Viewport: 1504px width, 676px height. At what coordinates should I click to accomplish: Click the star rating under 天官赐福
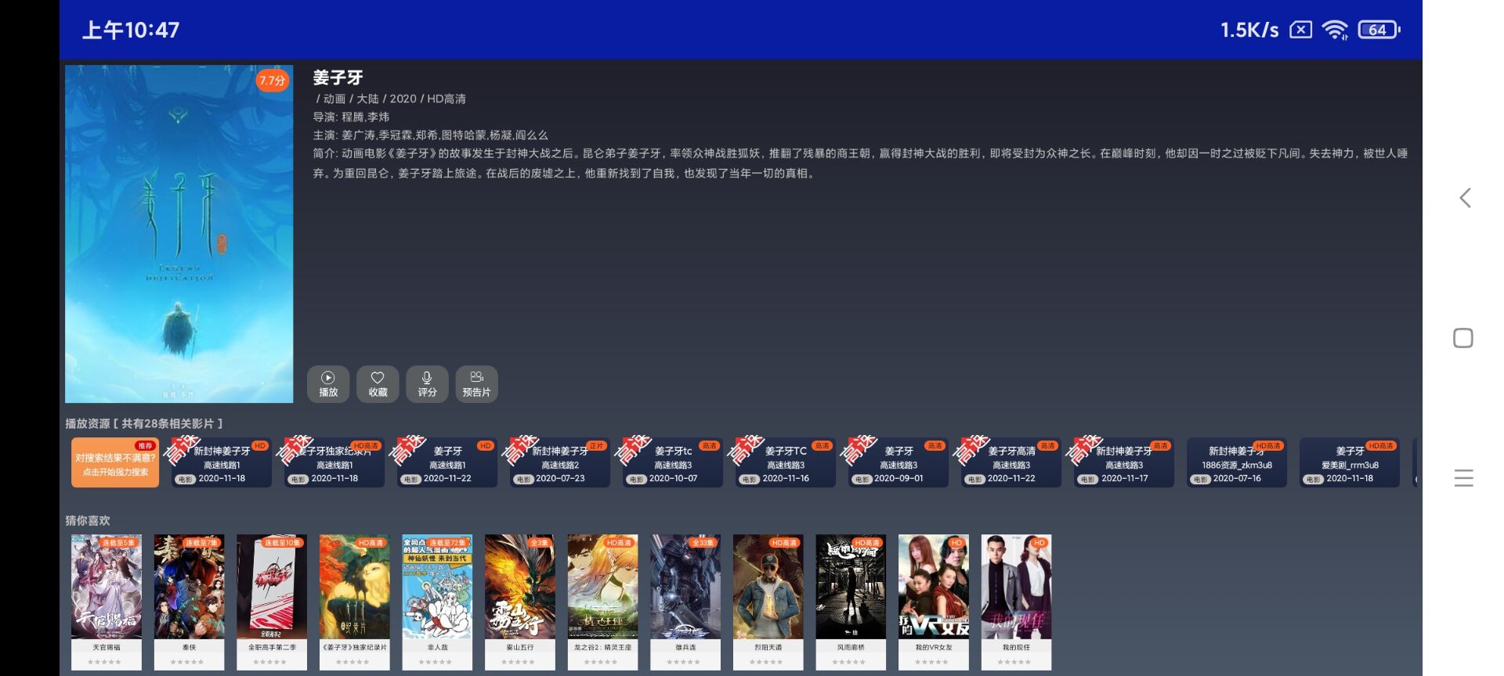pos(105,662)
